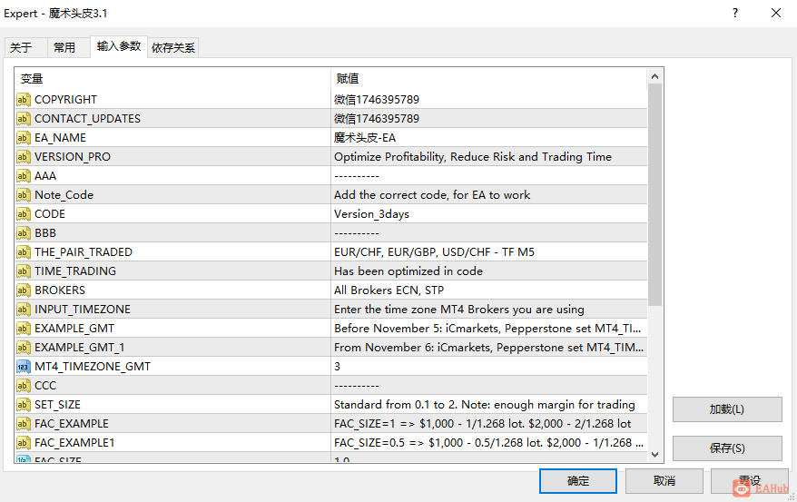The image size is (797, 502).
Task: Click the 保存(S) button
Action: [x=726, y=448]
